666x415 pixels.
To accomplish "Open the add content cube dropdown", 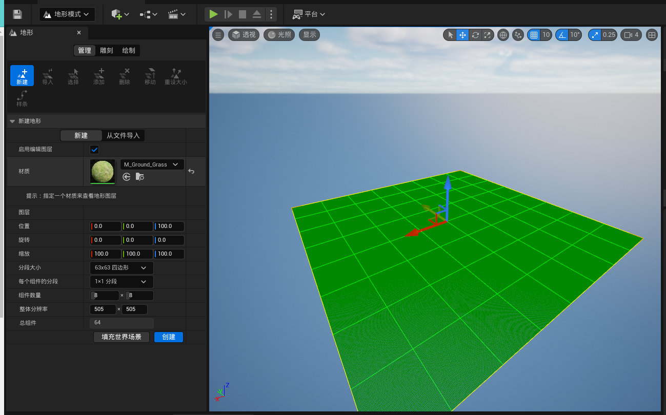I will 120,14.
